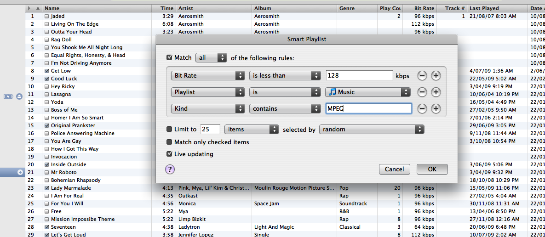Open the 'items' limit unit dropdown
The image size is (545, 237).
[x=252, y=130]
